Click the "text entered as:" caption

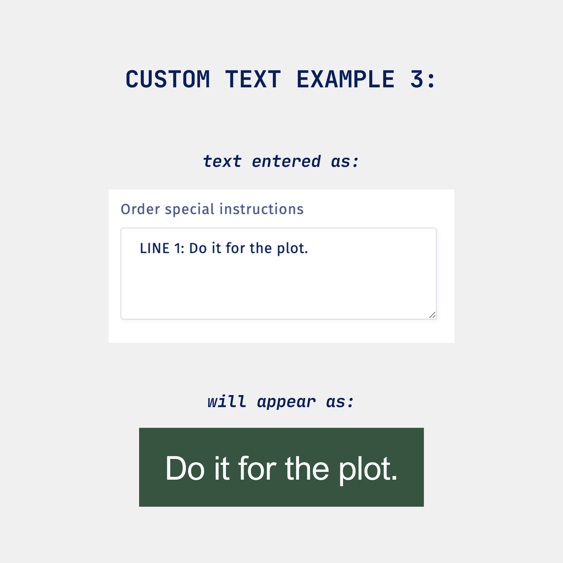coord(281,161)
